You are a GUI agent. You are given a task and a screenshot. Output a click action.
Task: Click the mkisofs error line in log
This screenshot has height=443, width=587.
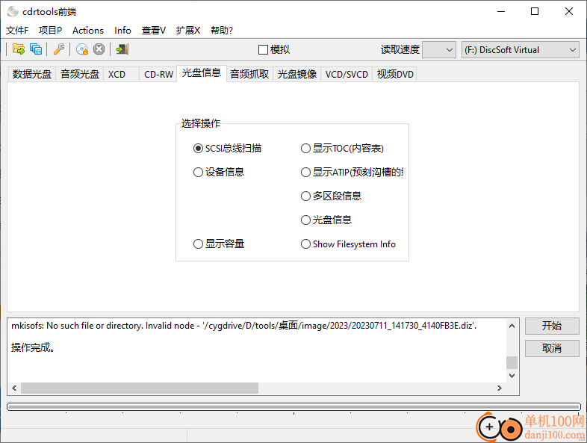coord(243,326)
